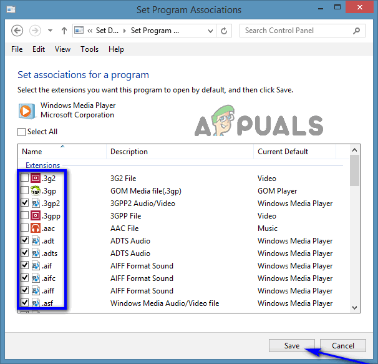The height and width of the screenshot is (364, 378).
Task: Save the program associations
Action: click(292, 345)
